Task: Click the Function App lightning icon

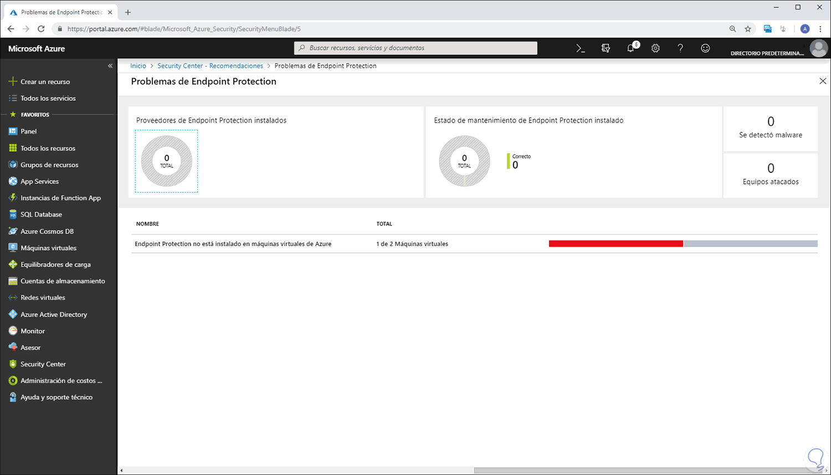Action: click(13, 198)
